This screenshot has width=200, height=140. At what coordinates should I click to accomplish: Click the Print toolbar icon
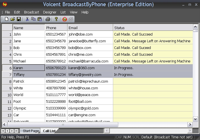pos(48,19)
